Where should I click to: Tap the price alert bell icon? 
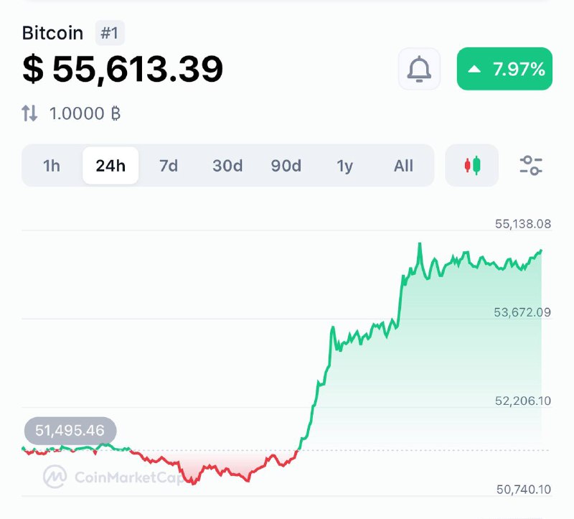(x=420, y=69)
